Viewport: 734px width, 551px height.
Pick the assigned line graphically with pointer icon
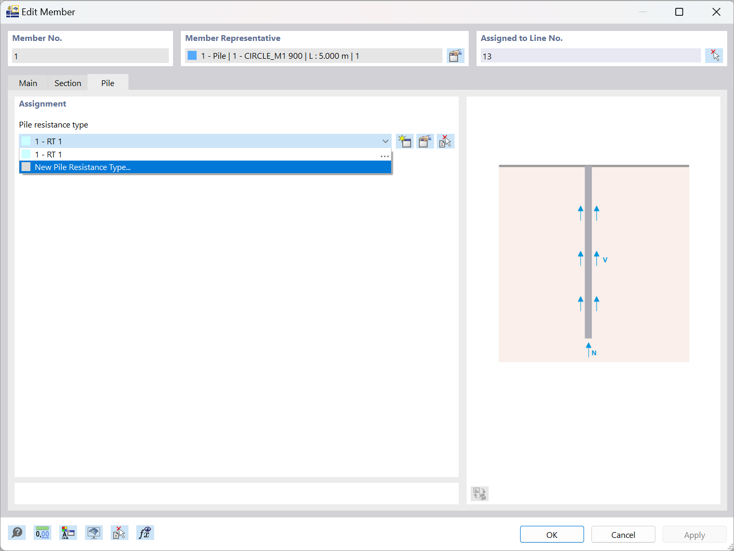click(x=714, y=55)
